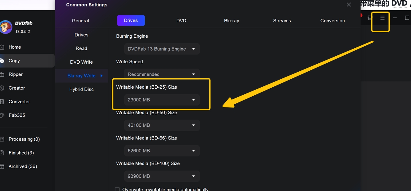Open the BD-100 size dropdown

[162, 176]
